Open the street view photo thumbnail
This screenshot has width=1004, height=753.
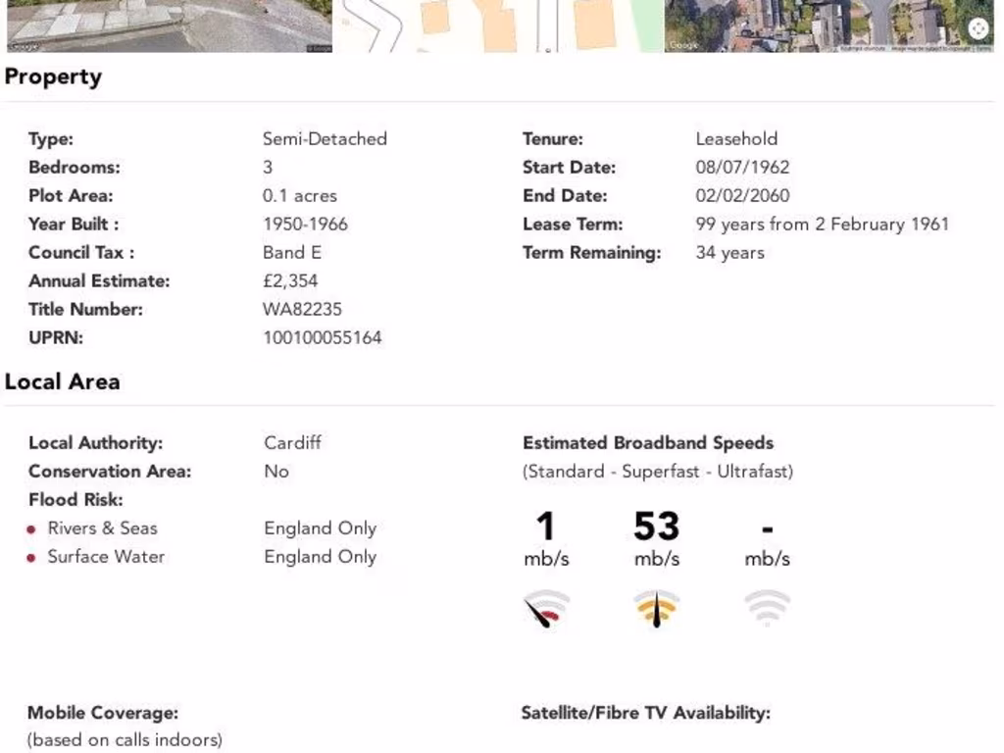(169, 25)
